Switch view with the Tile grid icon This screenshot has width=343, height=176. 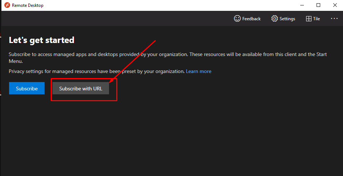point(309,19)
